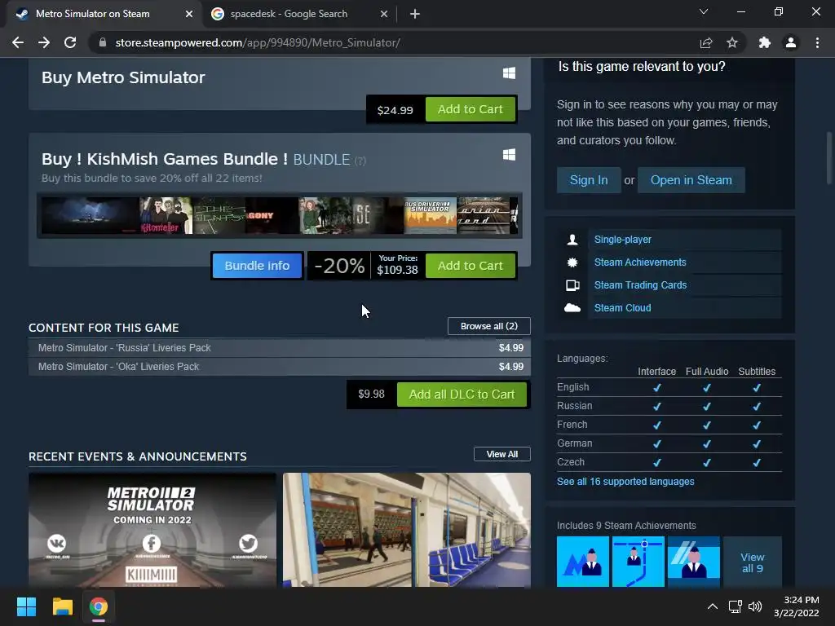The width and height of the screenshot is (835, 626).
Task: Open the Chrome profile icon
Action: pyautogui.click(x=791, y=42)
